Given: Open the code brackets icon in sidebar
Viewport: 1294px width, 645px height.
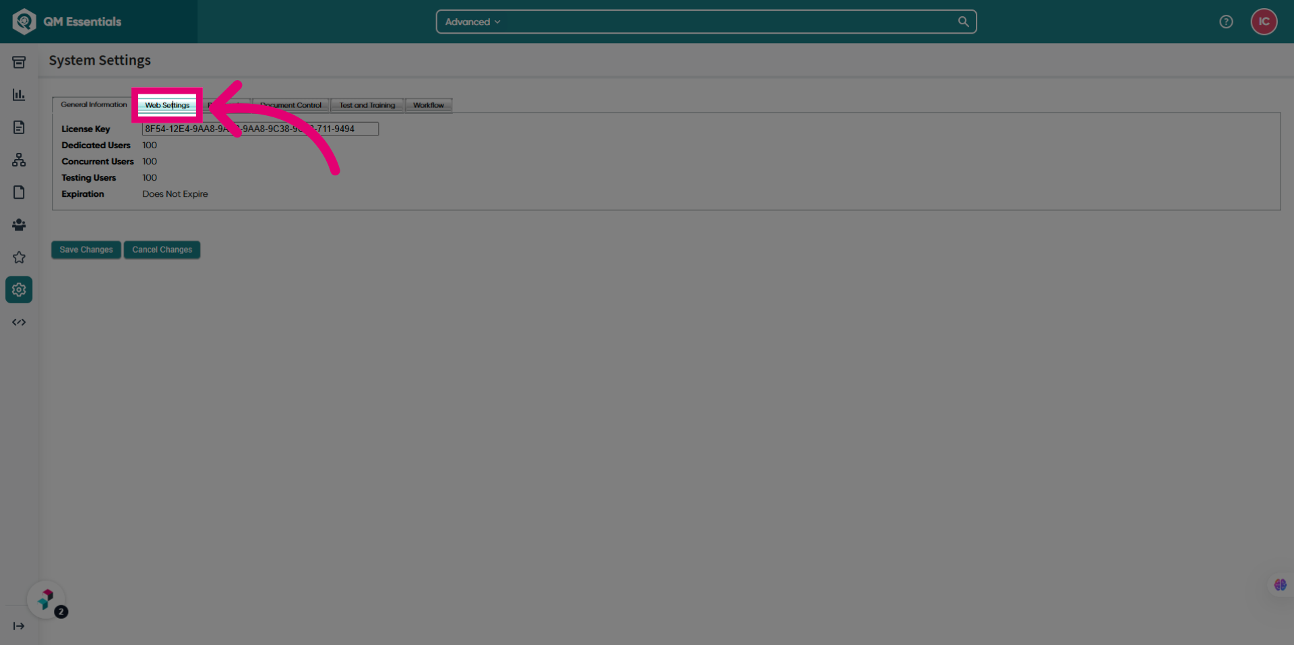Looking at the screenshot, I should (x=19, y=322).
